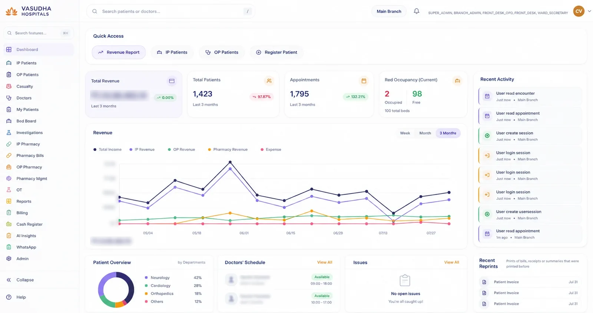
Task: Click View All in Doctors' Schedule
Action: pos(325,262)
